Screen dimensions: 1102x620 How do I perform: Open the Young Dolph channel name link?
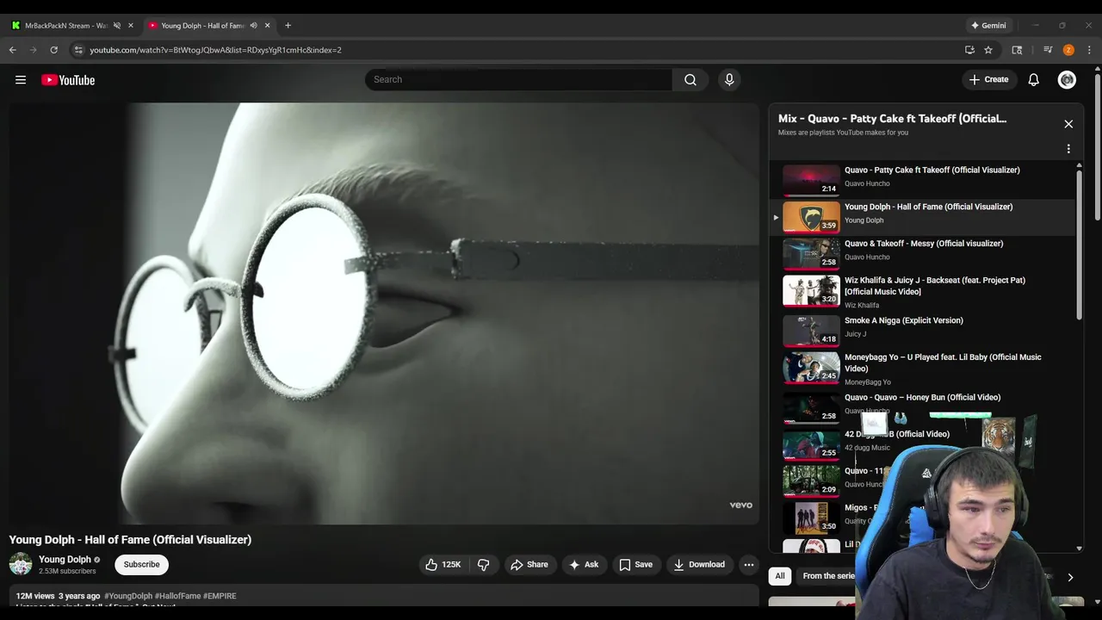(x=65, y=560)
